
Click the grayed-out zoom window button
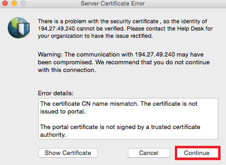23,3
